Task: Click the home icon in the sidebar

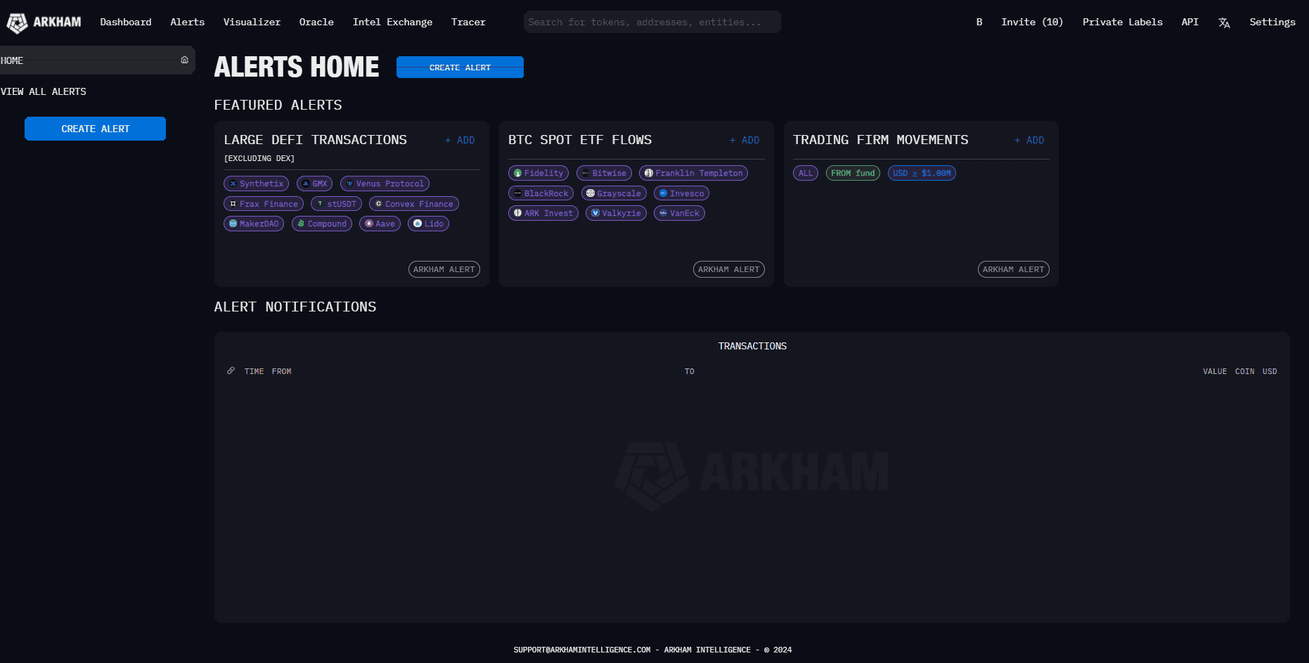Action: click(184, 60)
